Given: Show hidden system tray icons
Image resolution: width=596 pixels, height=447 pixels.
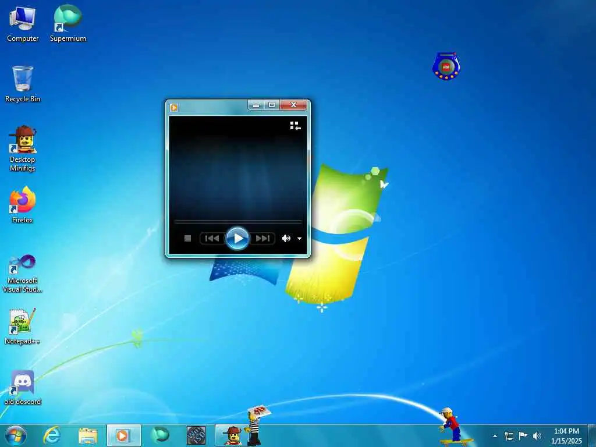Looking at the screenshot, I should 495,436.
